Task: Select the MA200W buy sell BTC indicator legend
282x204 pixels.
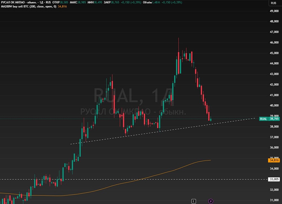Action: click(28, 6)
